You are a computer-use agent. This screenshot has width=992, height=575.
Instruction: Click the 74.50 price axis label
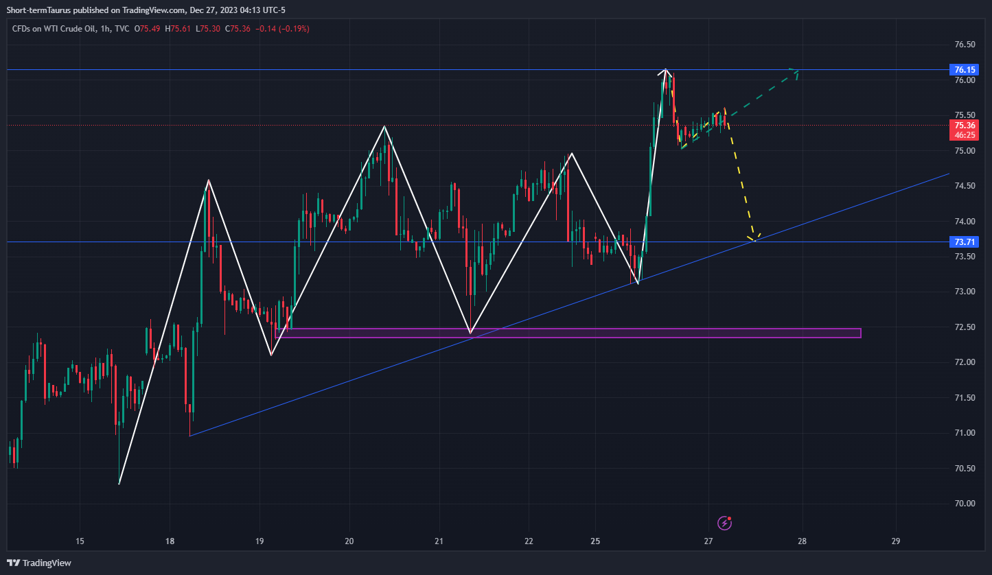point(965,186)
